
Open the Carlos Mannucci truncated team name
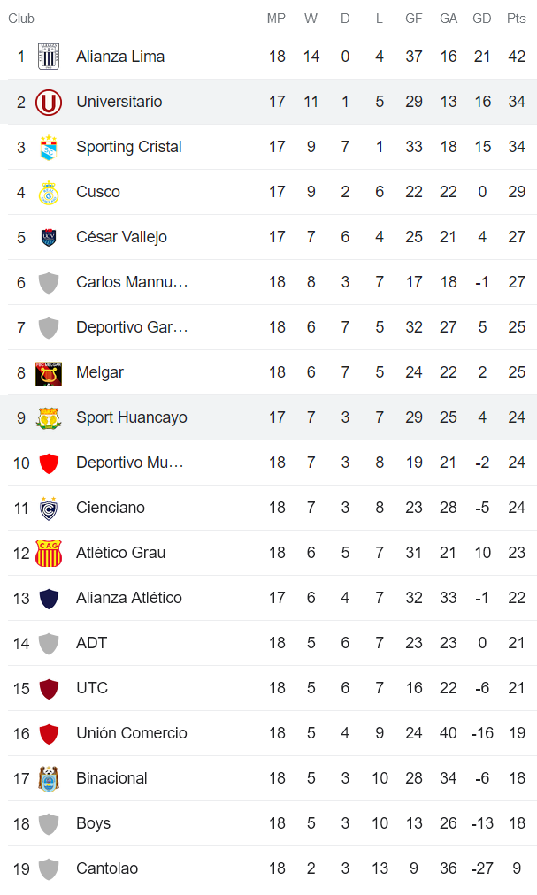[132, 282]
